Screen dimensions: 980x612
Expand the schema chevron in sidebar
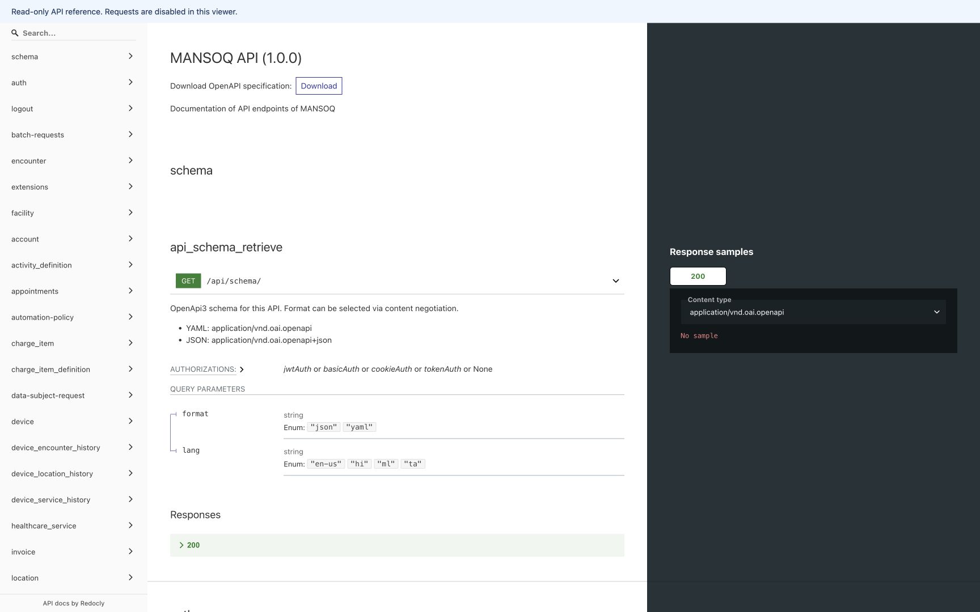pyautogui.click(x=130, y=56)
